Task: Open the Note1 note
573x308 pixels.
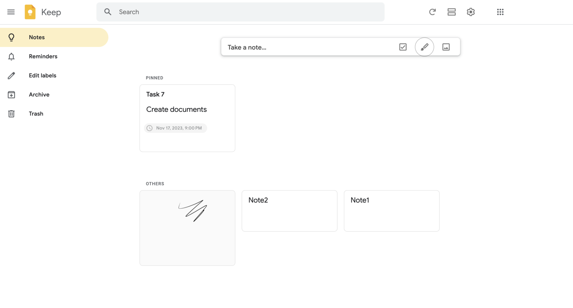Action: click(392, 211)
